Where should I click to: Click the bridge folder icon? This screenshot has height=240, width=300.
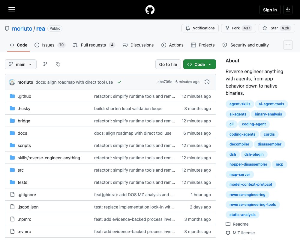click(x=12, y=121)
